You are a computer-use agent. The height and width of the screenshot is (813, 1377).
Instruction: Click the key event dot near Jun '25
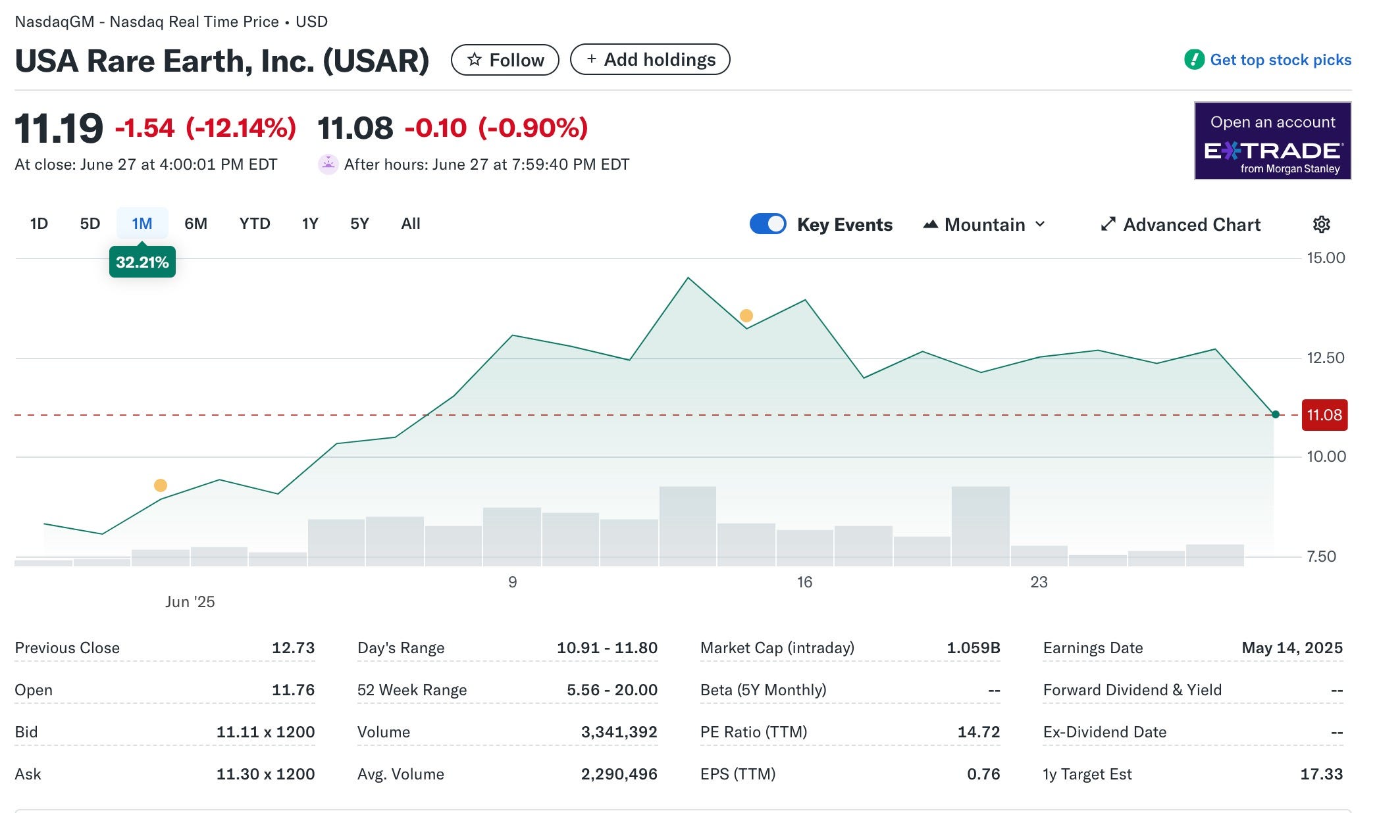pyautogui.click(x=160, y=485)
